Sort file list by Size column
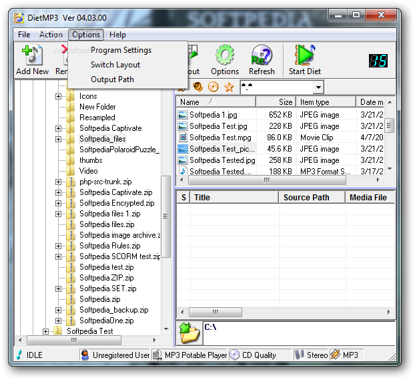The height and width of the screenshot is (380, 415). click(276, 102)
